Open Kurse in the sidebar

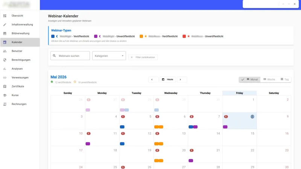click(20, 95)
